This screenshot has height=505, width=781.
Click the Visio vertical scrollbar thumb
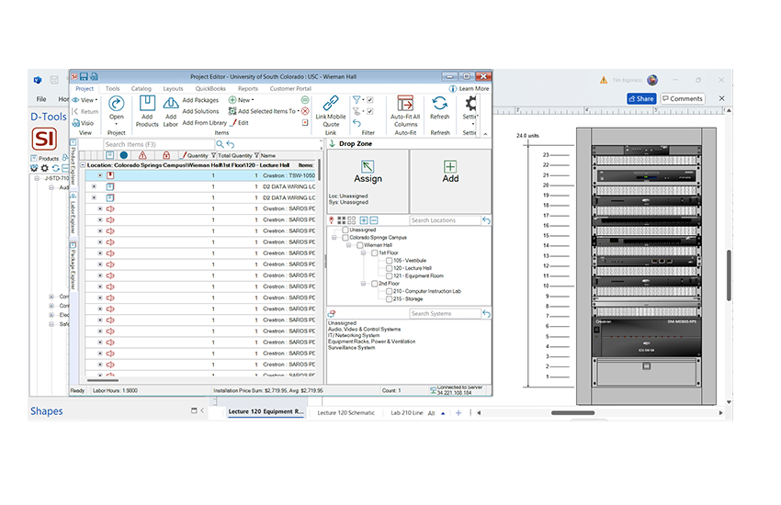pos(729,275)
